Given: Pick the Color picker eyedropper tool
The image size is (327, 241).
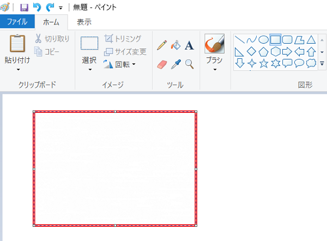Looking at the screenshot, I should click(x=176, y=64).
